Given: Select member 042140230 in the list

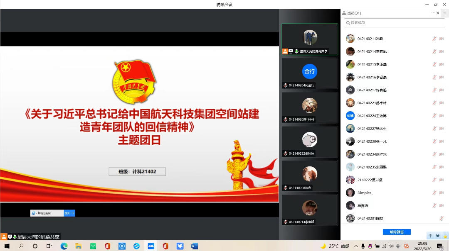Looking at the screenshot, I should coord(395,141).
